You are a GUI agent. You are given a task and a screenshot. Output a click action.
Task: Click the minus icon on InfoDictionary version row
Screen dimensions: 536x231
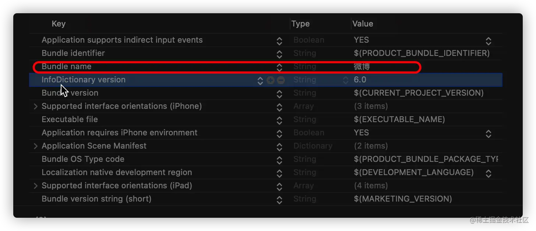coord(281,80)
